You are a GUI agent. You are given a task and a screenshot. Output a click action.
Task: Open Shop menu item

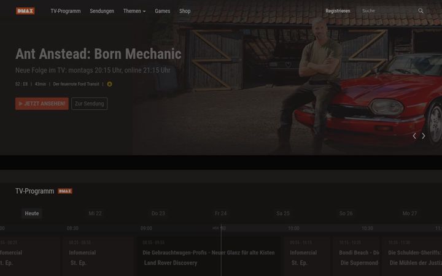point(185,11)
